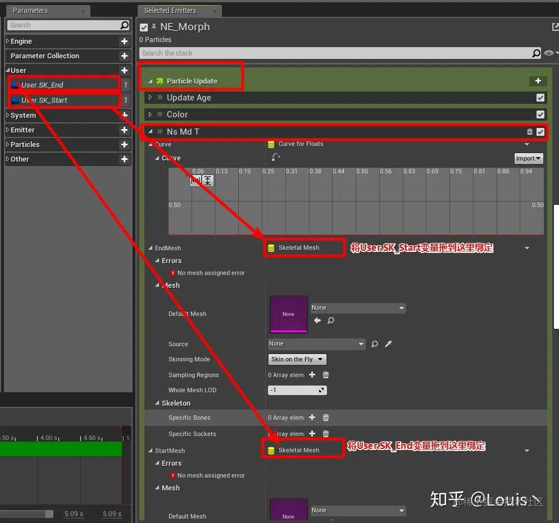
Task: Clear Specific Sockets array with trash icon
Action: [x=325, y=433]
